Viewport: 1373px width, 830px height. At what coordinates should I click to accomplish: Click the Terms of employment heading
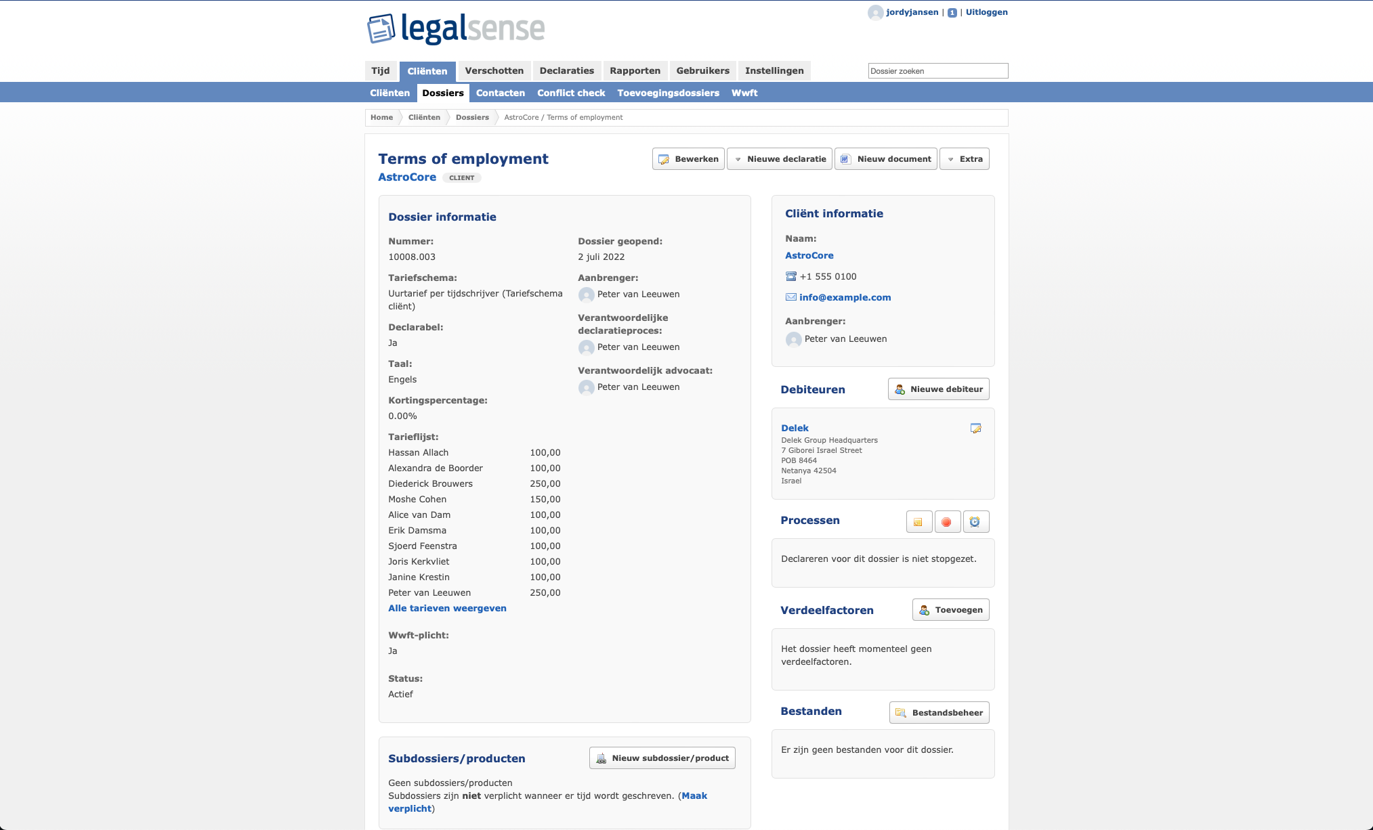click(x=463, y=159)
